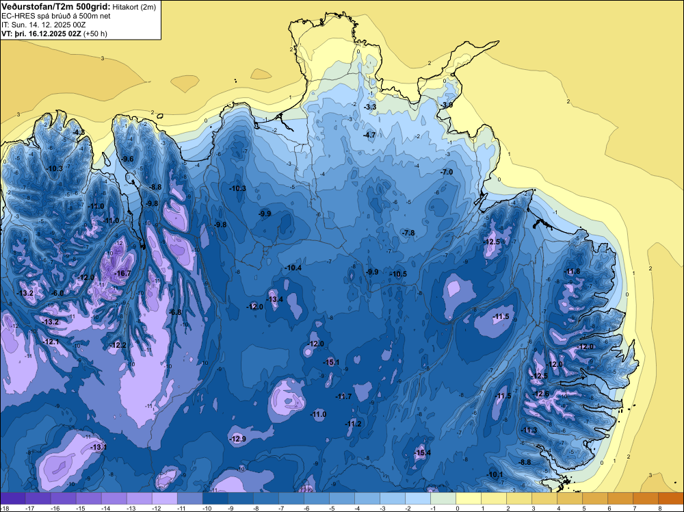Click the 'VT: þri. 16.12.2025 02Z (+50 h)' line
The height and width of the screenshot is (512, 684).
pos(55,34)
